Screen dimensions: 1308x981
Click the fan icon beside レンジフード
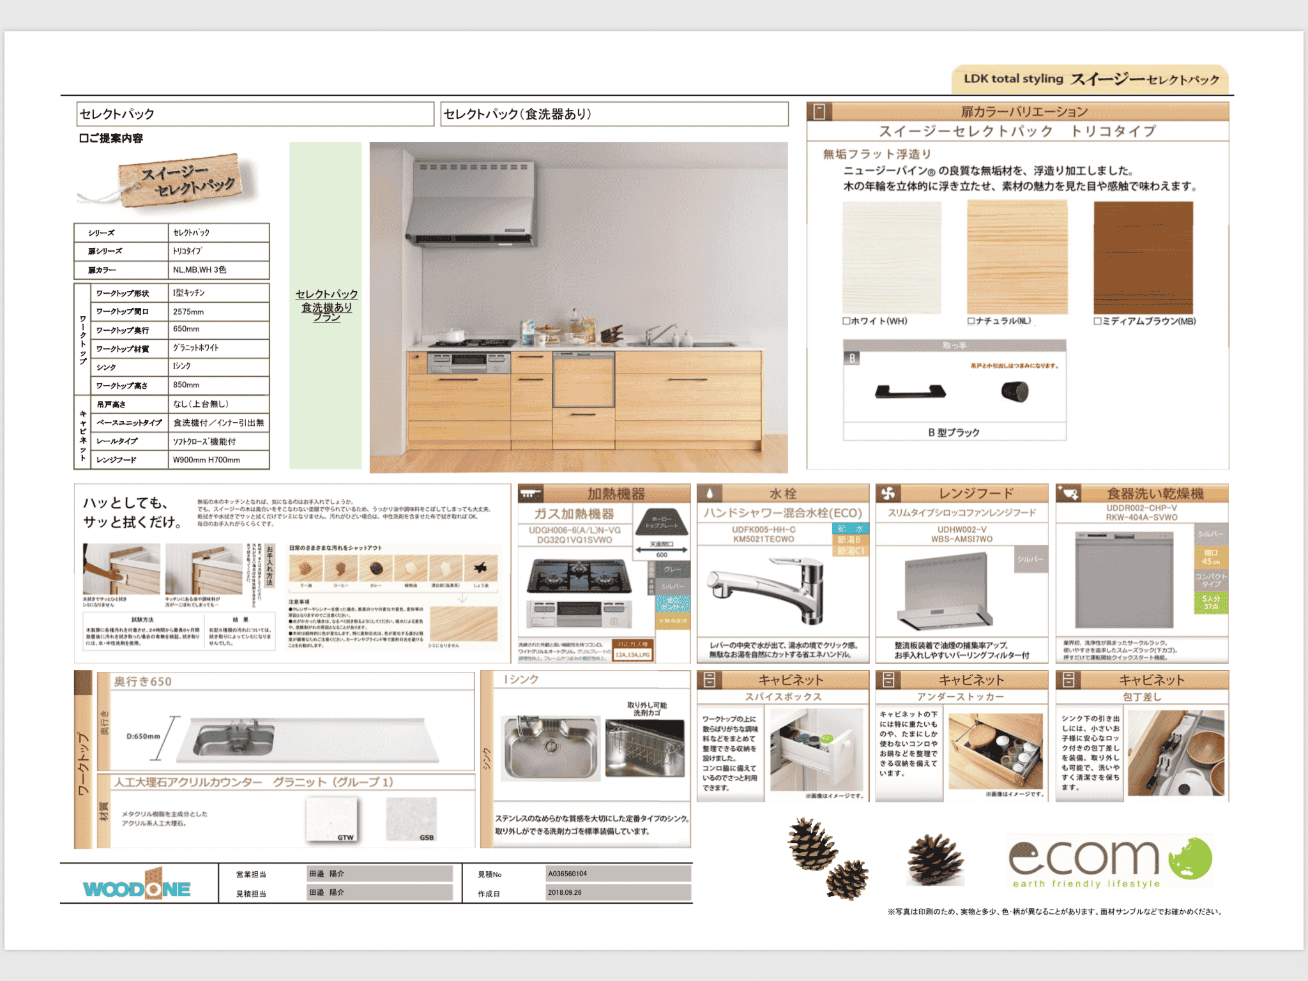(x=888, y=493)
